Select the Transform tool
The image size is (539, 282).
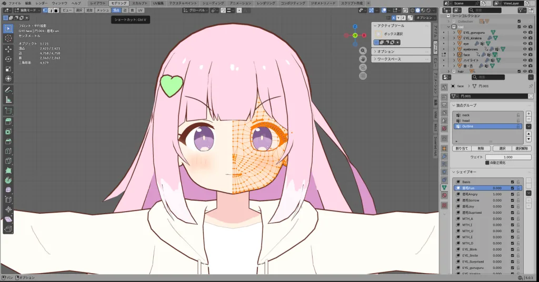pos(8,79)
